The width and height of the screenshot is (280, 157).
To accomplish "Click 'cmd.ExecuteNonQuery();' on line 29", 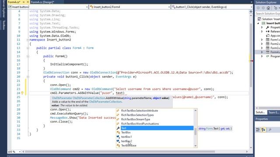I will [x=69, y=113].
